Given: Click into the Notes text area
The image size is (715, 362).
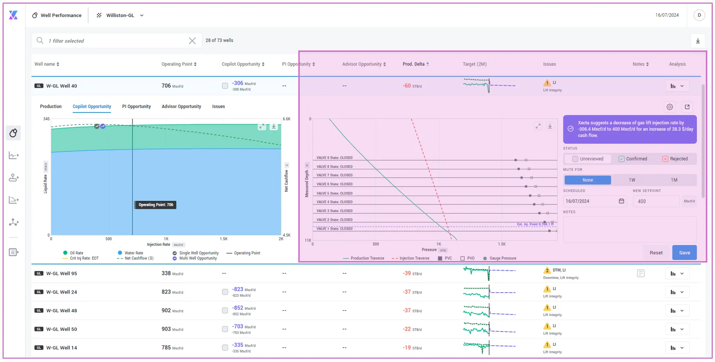Looking at the screenshot, I should (629, 229).
